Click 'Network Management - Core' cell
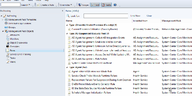 click(177, 29)
